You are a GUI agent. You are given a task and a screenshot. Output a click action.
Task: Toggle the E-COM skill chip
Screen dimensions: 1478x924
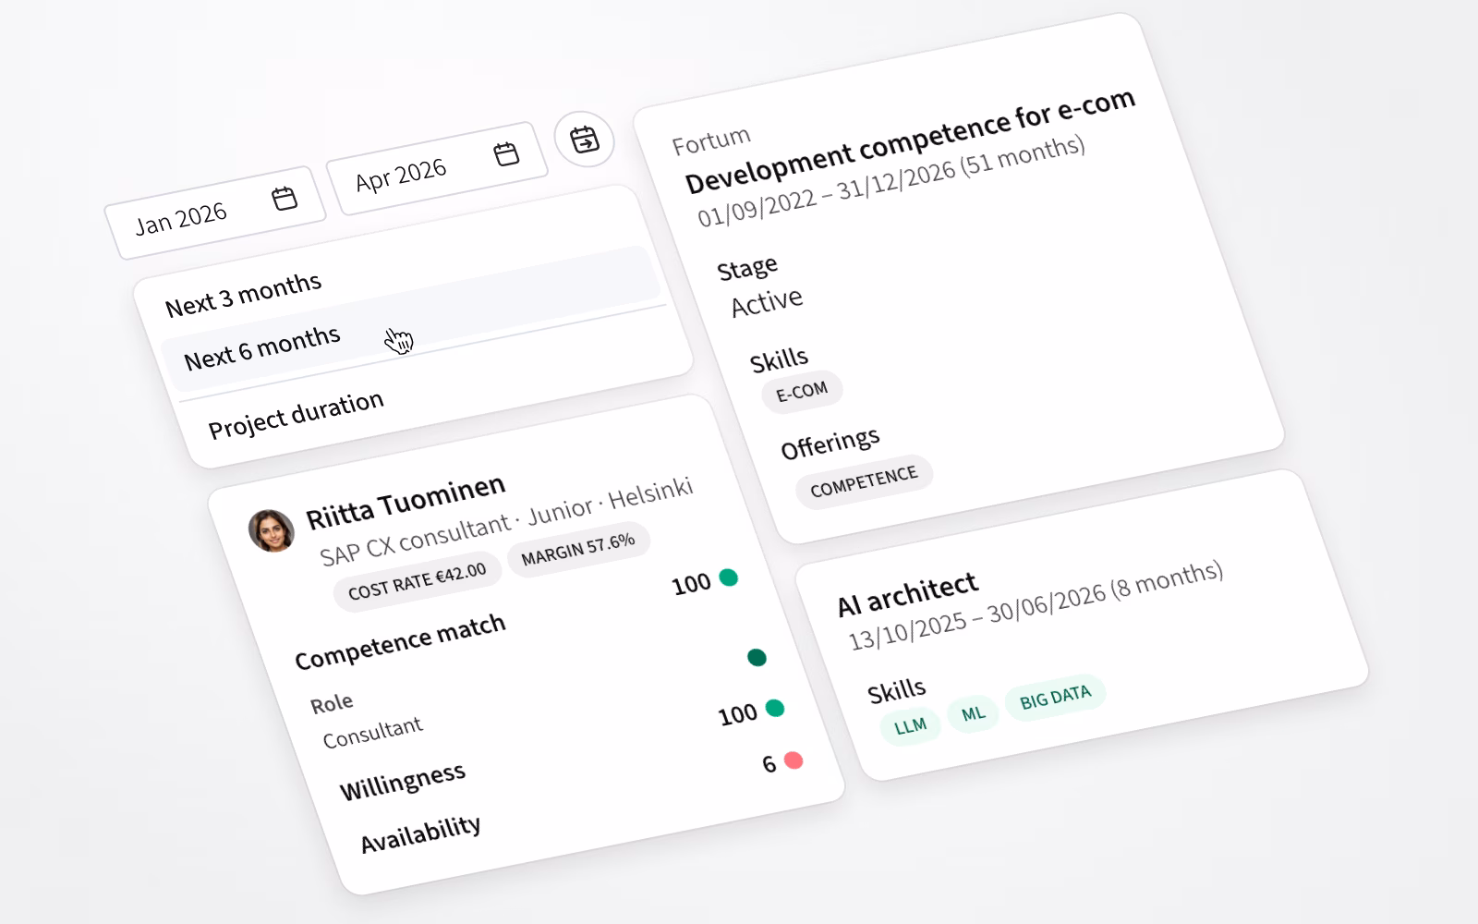point(801,390)
